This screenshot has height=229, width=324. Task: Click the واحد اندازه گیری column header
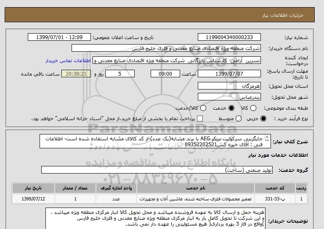point(116,188)
